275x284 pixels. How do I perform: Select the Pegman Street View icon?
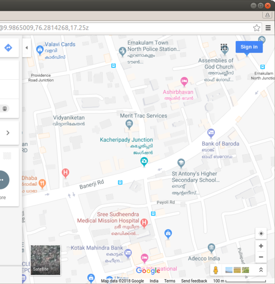pyautogui.click(x=215, y=270)
